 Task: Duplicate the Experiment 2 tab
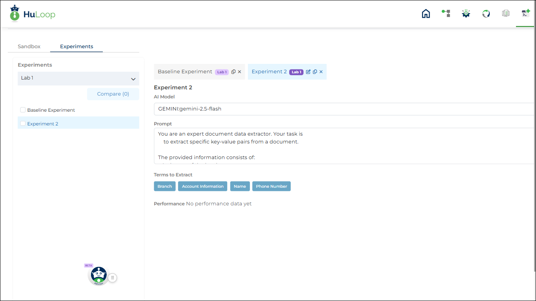click(315, 72)
